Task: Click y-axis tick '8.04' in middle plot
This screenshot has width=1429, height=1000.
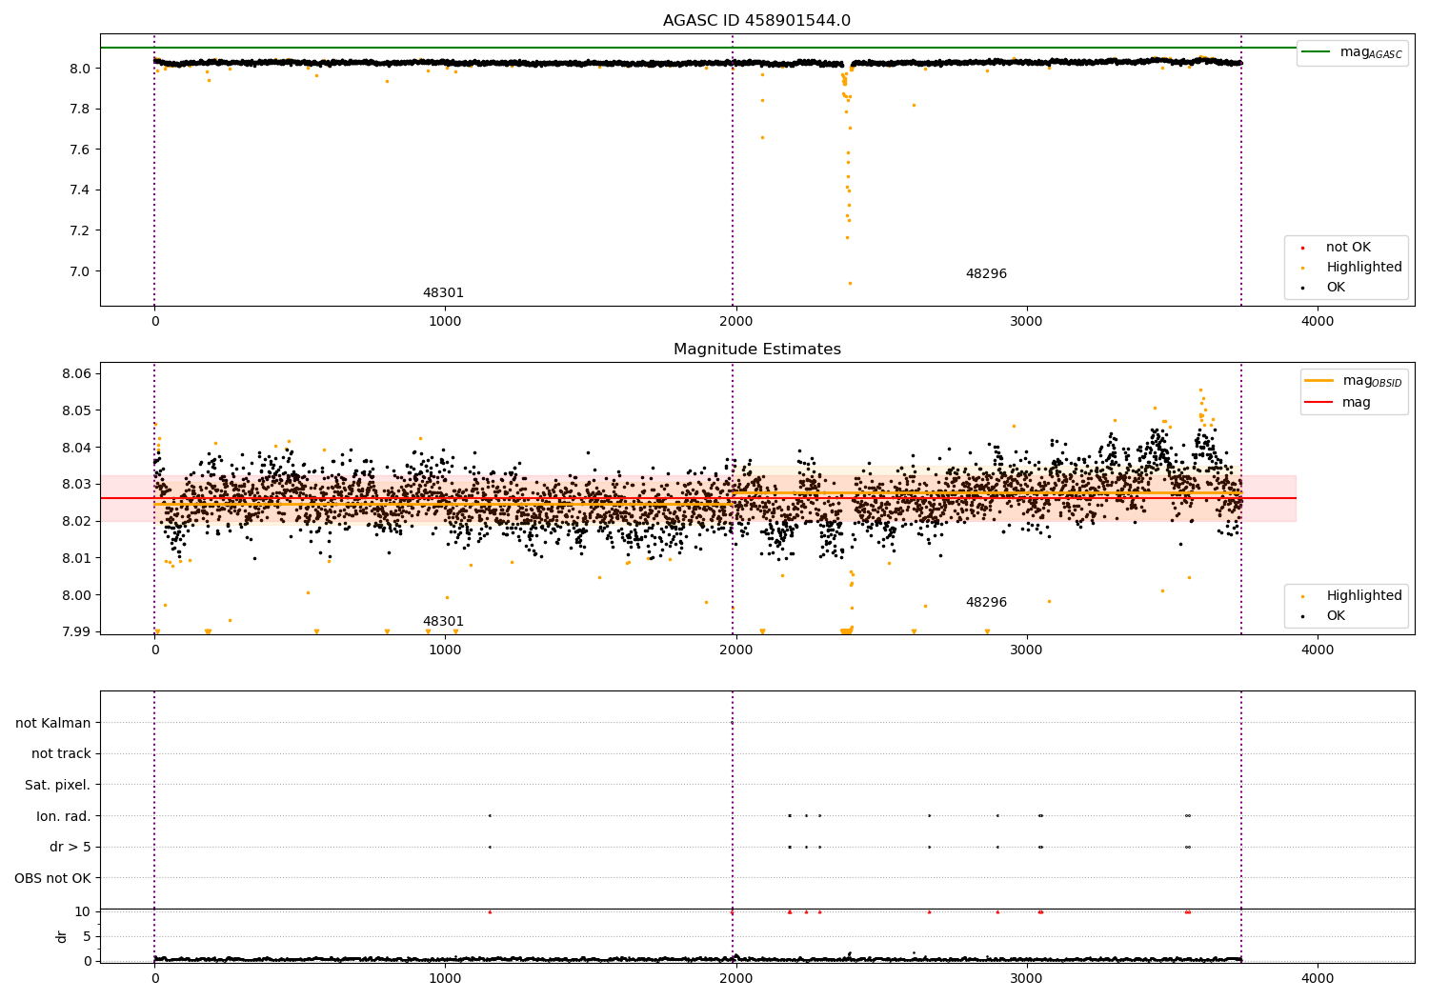Action: [77, 448]
